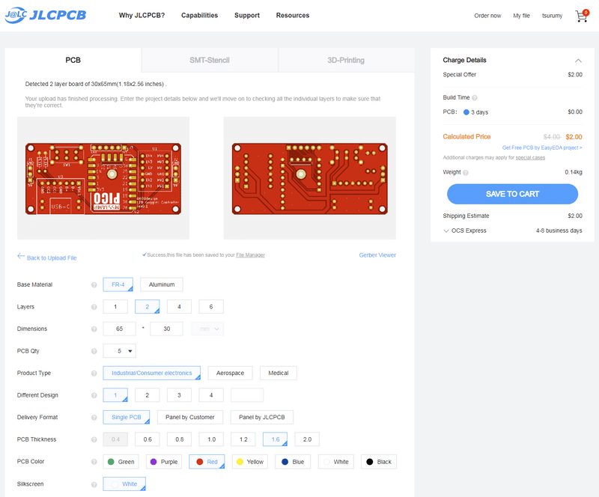Select Aerospace product type
This screenshot has width=599, height=497.
[x=231, y=373]
